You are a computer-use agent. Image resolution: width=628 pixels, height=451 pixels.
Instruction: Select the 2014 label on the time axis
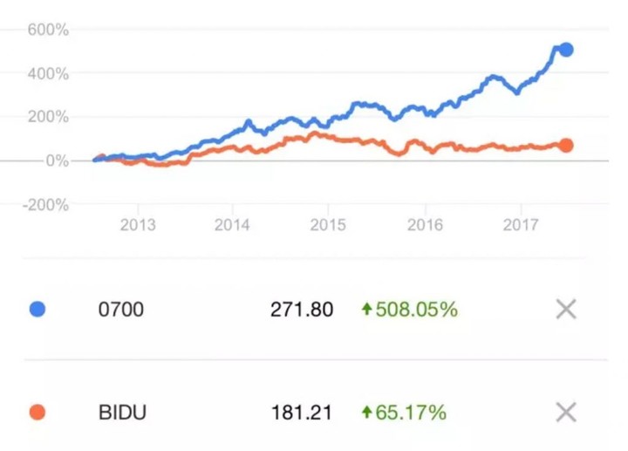232,225
